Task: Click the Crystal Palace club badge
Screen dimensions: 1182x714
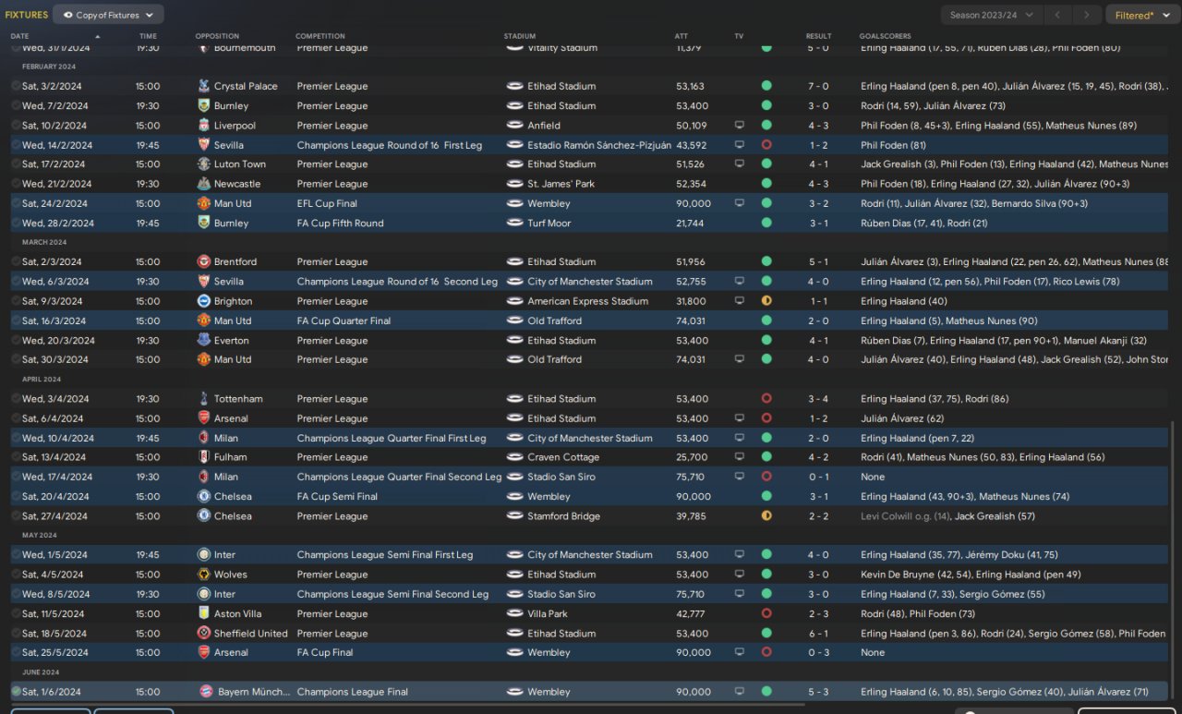Action: point(203,86)
